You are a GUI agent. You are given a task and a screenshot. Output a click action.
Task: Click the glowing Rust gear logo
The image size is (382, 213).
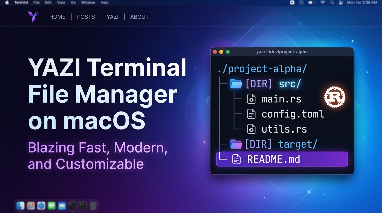click(335, 97)
